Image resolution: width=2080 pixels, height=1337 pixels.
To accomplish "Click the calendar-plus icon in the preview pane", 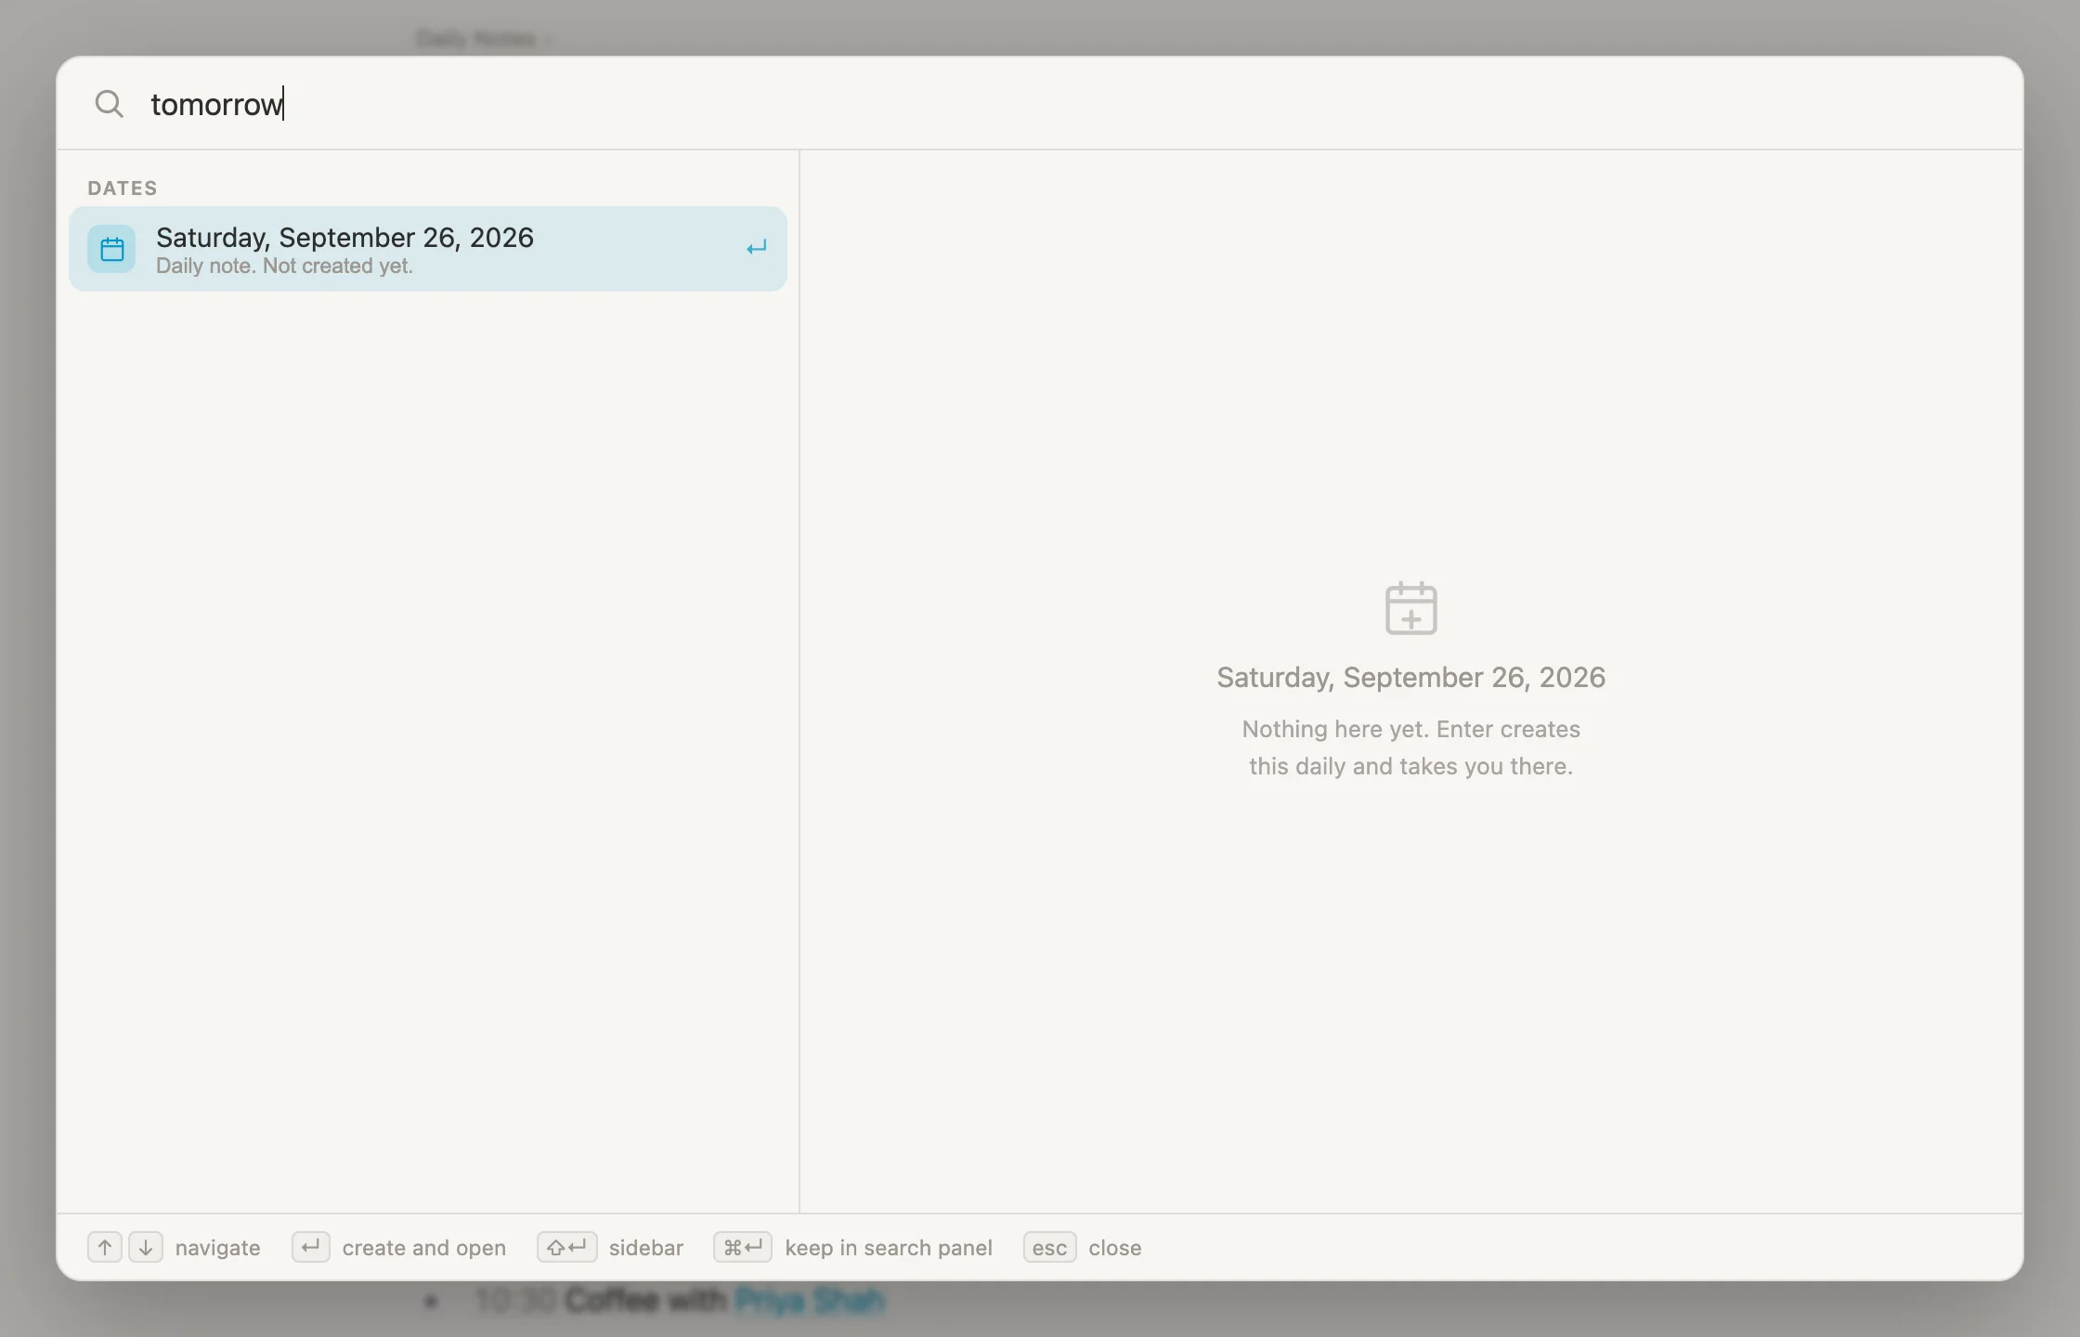I will (1410, 608).
